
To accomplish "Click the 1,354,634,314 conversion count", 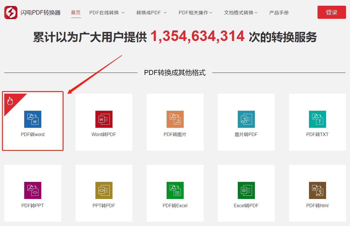I will tap(197, 36).
